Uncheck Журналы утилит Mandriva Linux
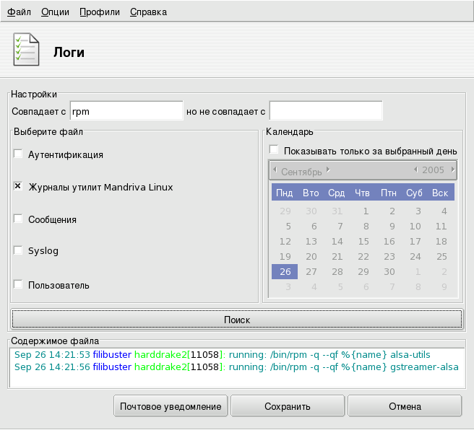The width and height of the screenshot is (474, 430). tap(18, 187)
